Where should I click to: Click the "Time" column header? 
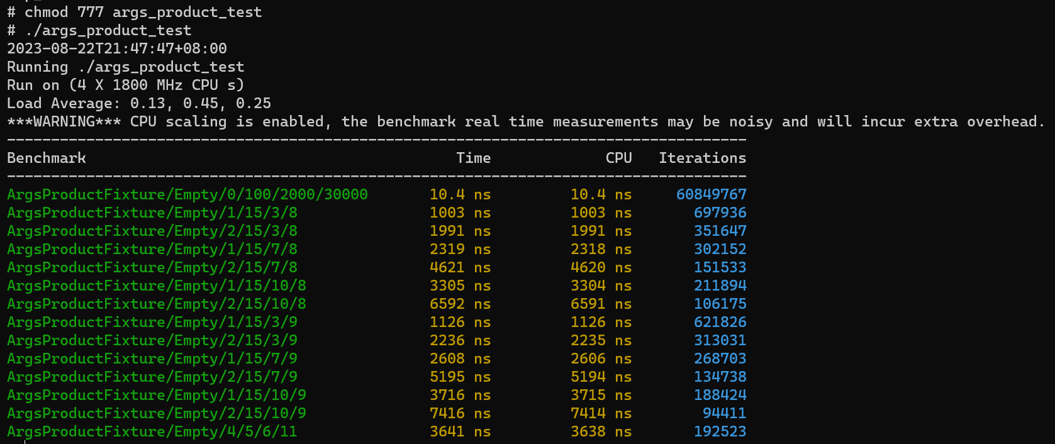(474, 158)
